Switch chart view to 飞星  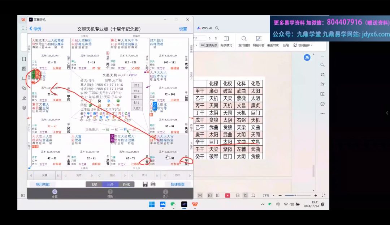[94, 184]
